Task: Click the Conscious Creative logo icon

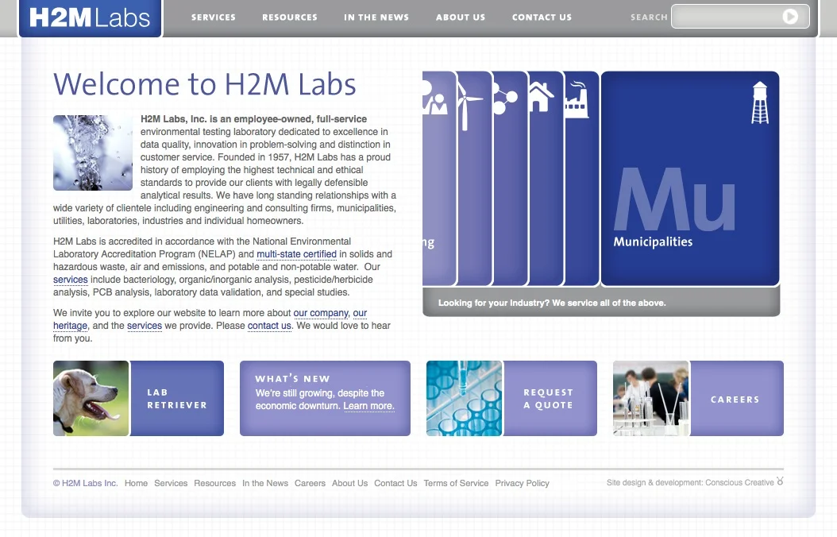Action: [x=780, y=481]
